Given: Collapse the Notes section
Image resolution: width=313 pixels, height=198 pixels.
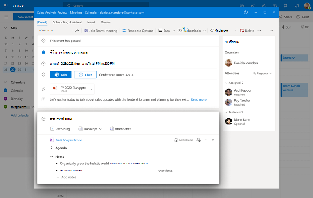Looking at the screenshot, I should tap(52, 157).
